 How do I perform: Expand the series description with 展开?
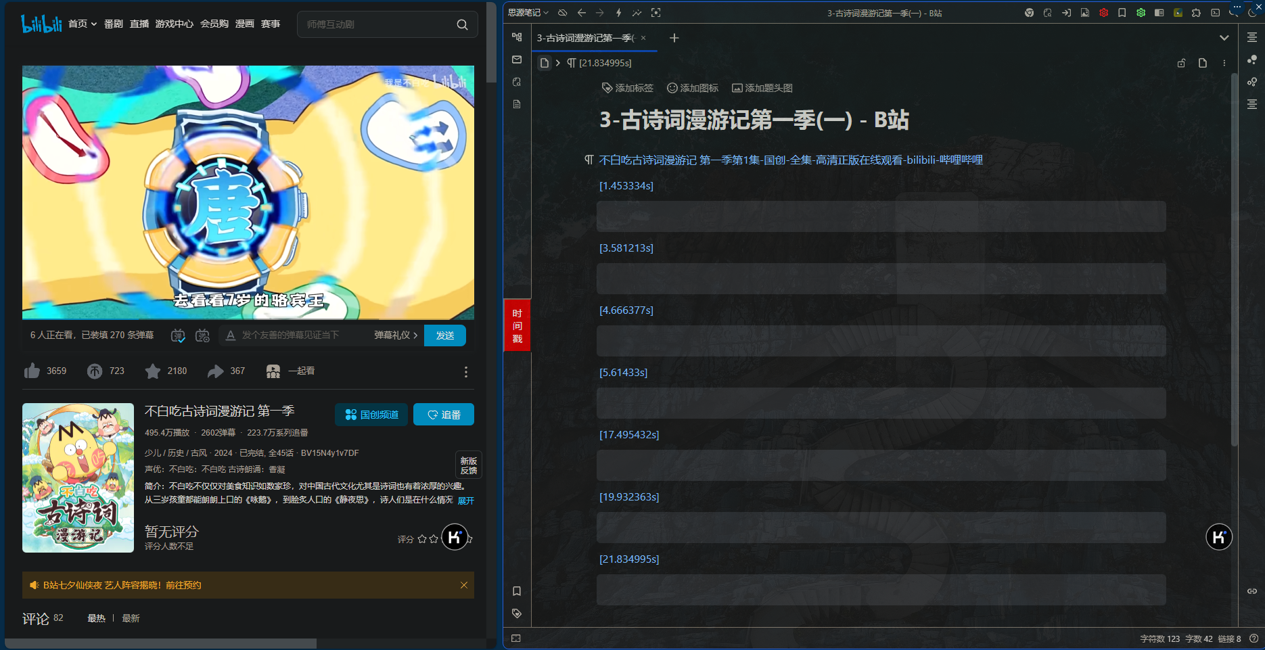[466, 501]
